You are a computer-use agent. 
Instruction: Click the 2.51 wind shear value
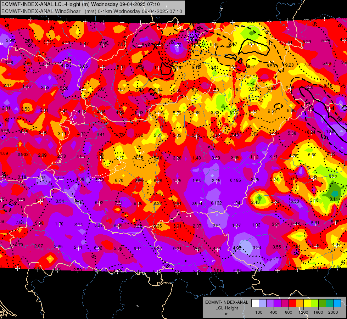point(217,225)
